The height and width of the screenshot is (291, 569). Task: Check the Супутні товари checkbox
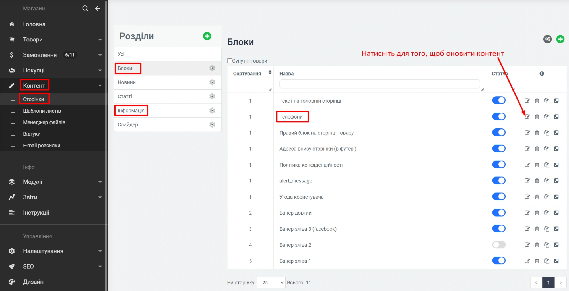pos(230,61)
